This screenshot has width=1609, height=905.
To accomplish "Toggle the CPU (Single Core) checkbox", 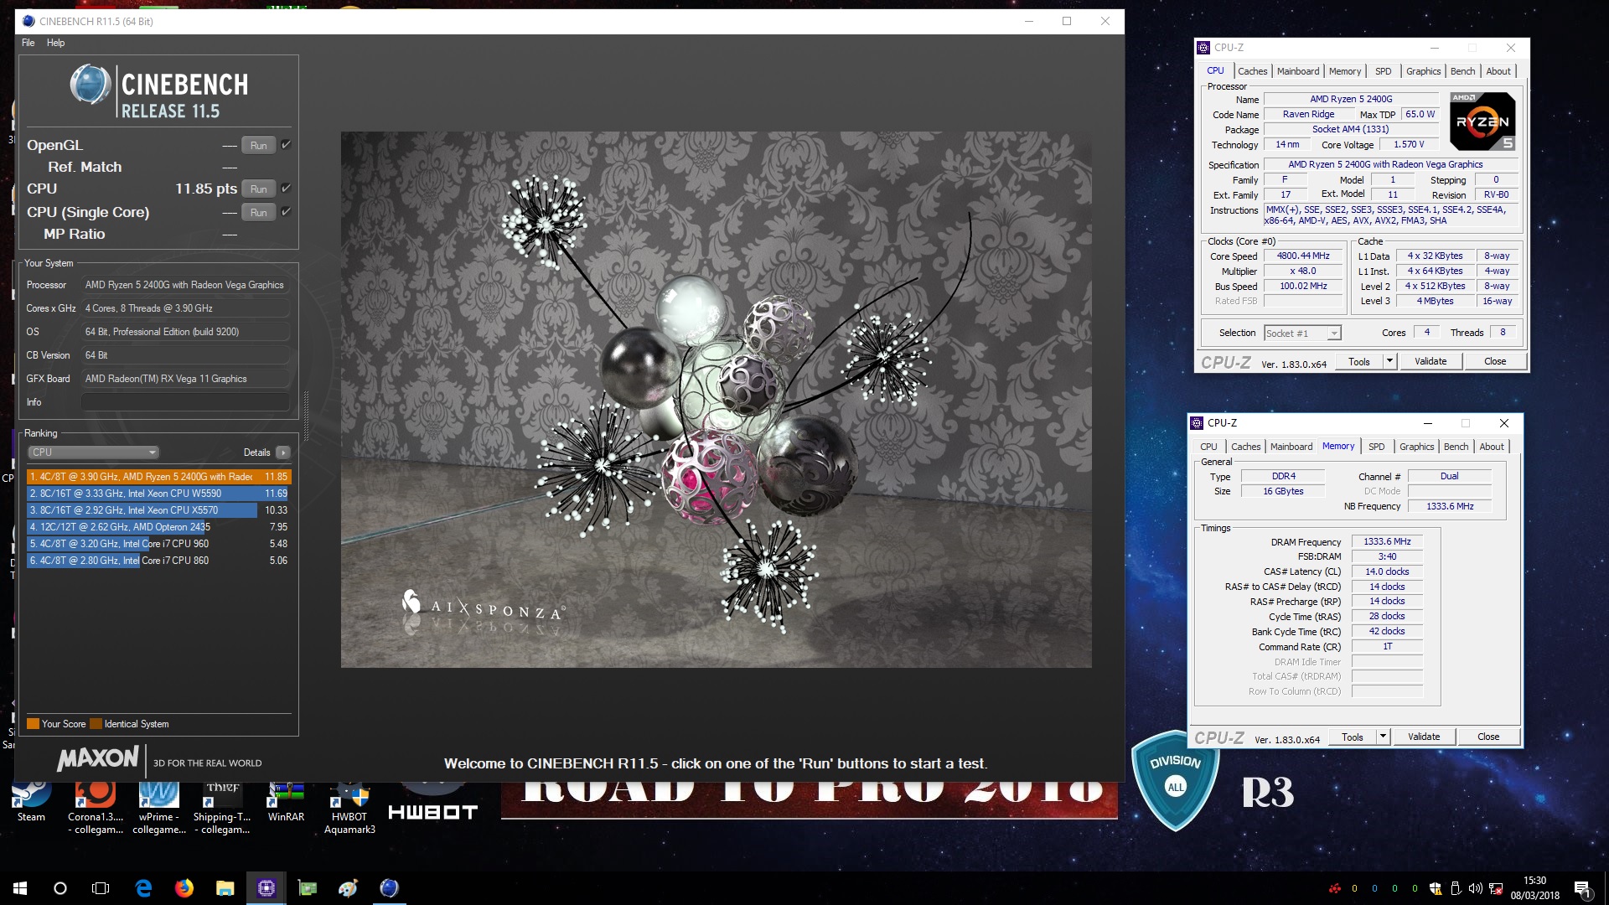I will pyautogui.click(x=286, y=211).
